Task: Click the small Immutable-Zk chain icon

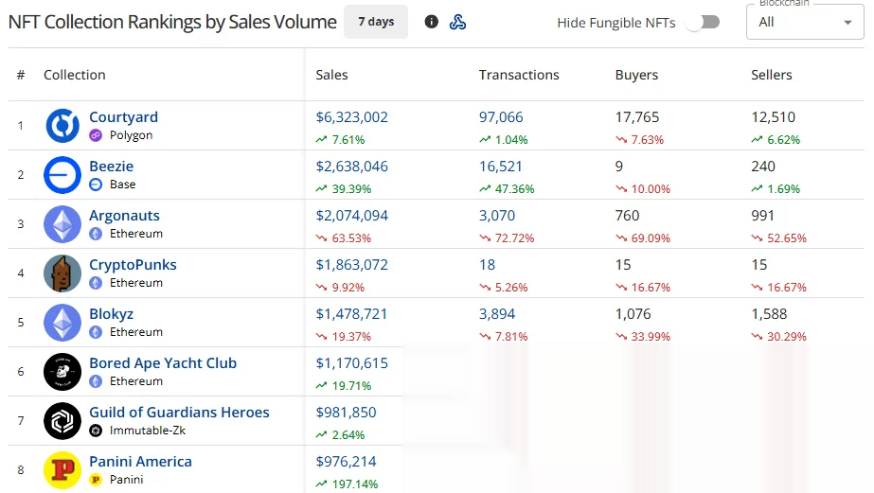Action: click(96, 431)
